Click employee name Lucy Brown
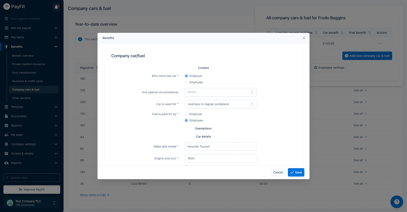 (139, 184)
